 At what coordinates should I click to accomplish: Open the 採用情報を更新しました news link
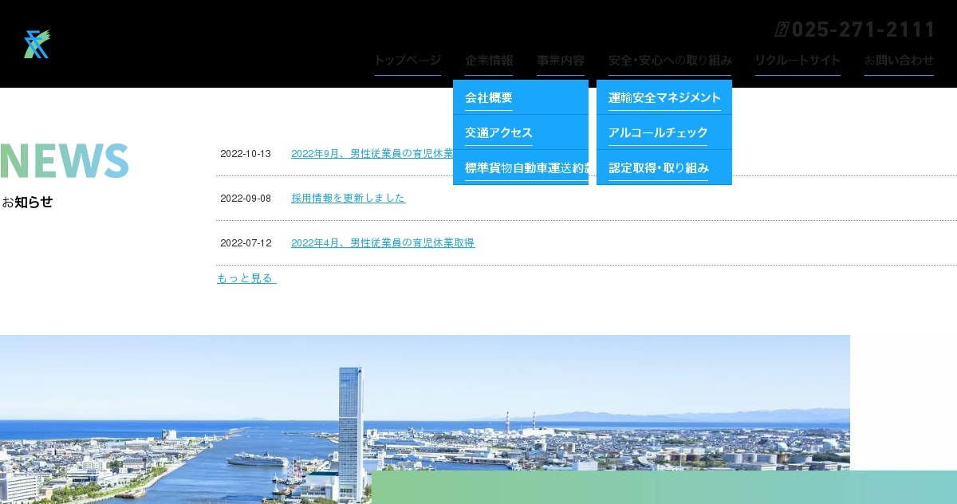pos(349,198)
